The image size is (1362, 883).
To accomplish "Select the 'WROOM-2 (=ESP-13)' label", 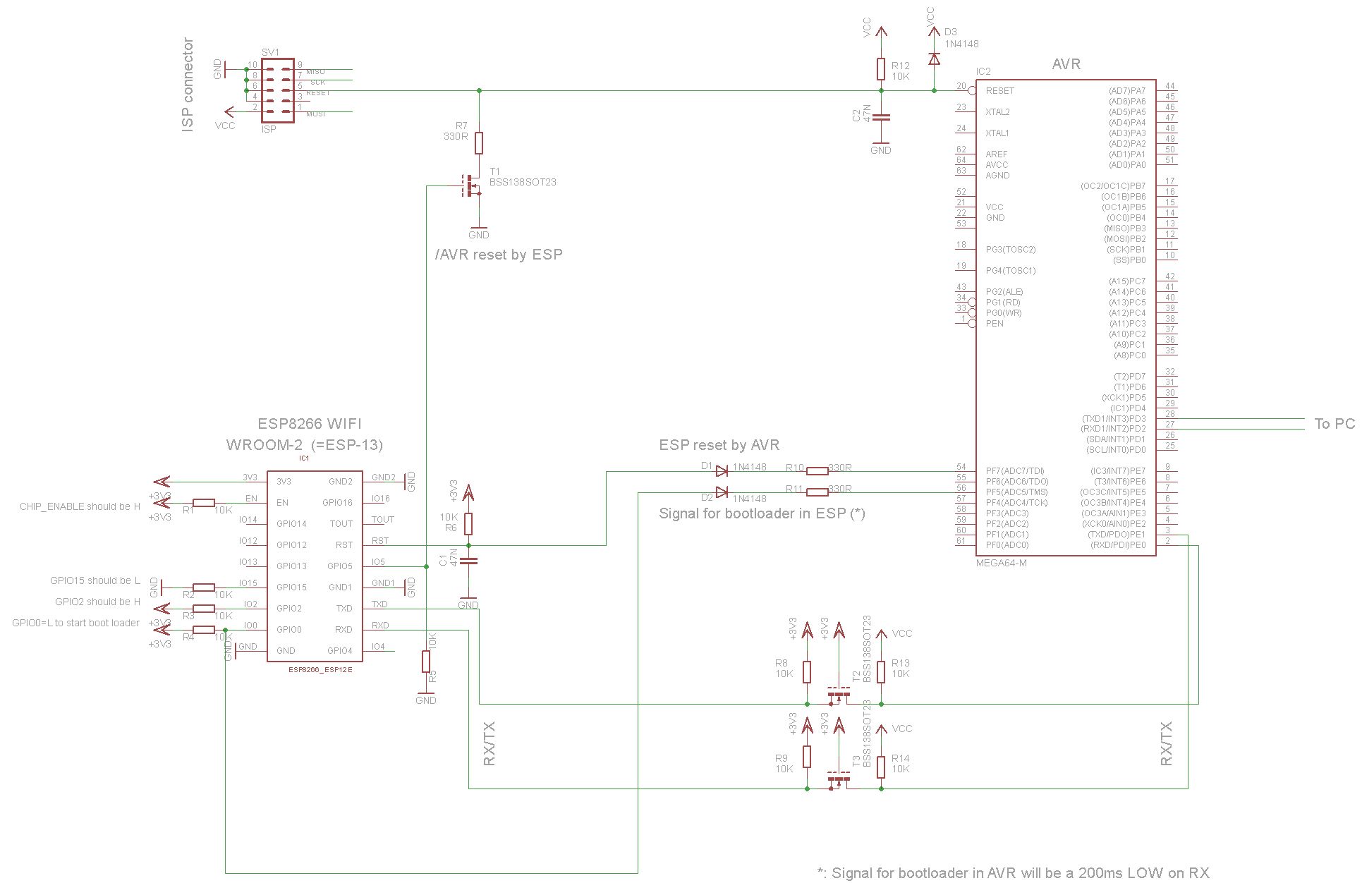I will click(305, 445).
